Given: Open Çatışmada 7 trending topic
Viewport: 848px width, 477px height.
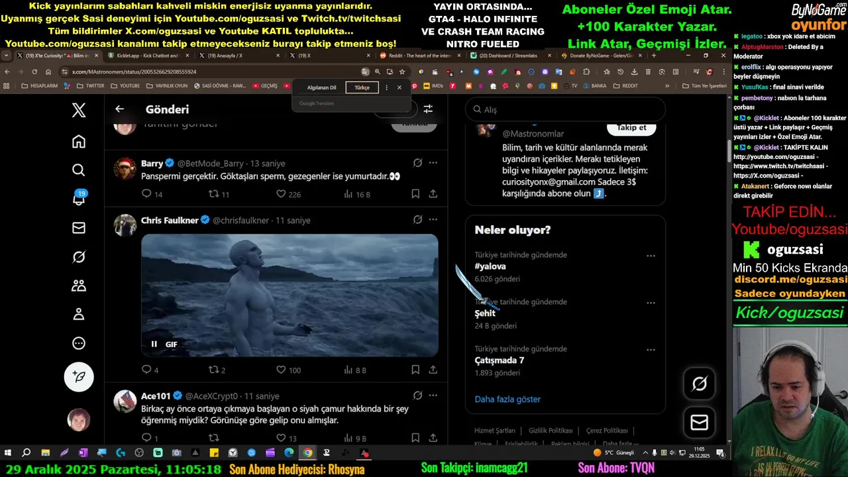Looking at the screenshot, I should [500, 360].
